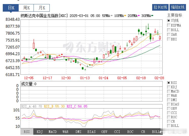The height and width of the screenshot is (136, 189).
Task: Switch to the 月K monthly chart tab
Action: [x=42, y=8]
